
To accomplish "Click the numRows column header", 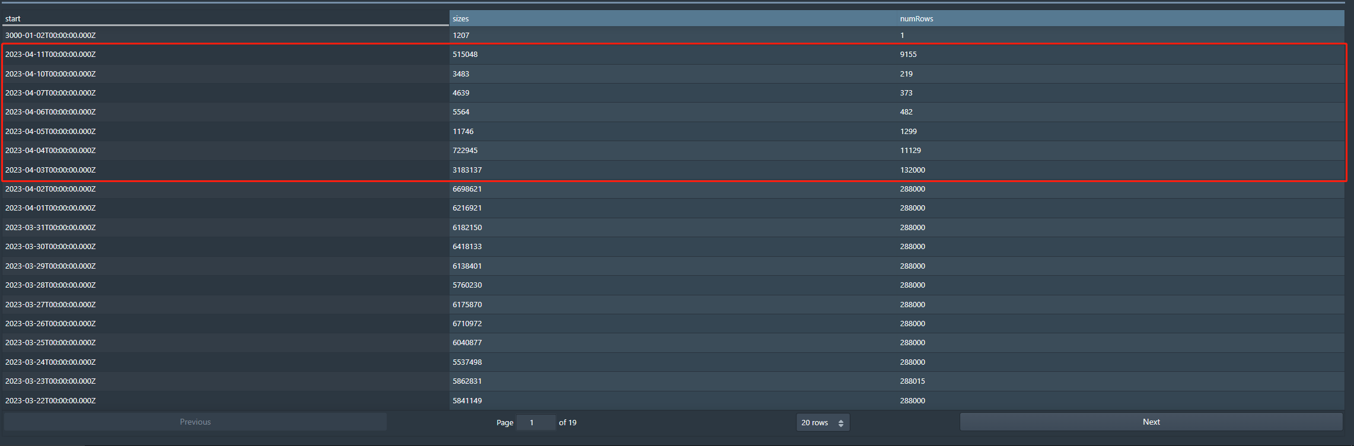I will point(916,18).
